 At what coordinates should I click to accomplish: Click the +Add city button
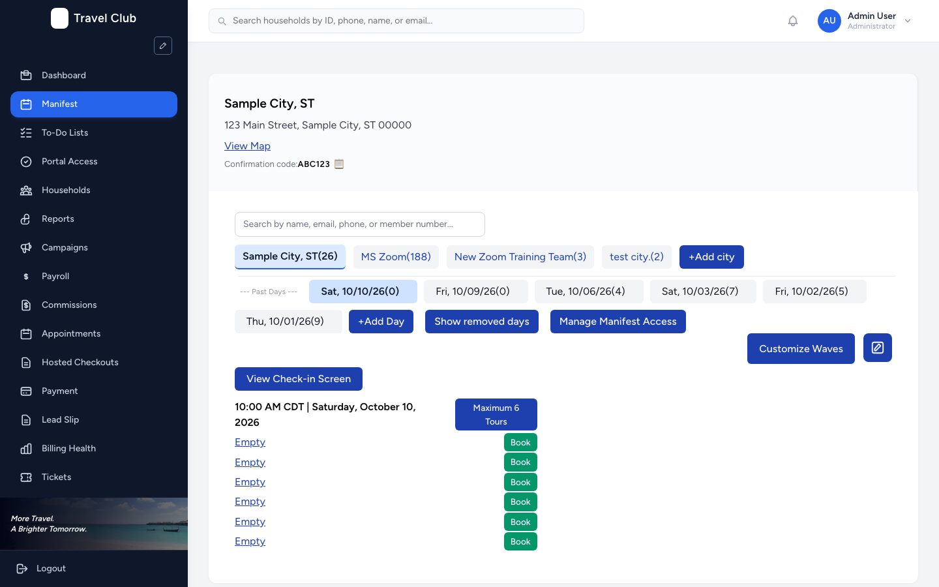[711, 257]
